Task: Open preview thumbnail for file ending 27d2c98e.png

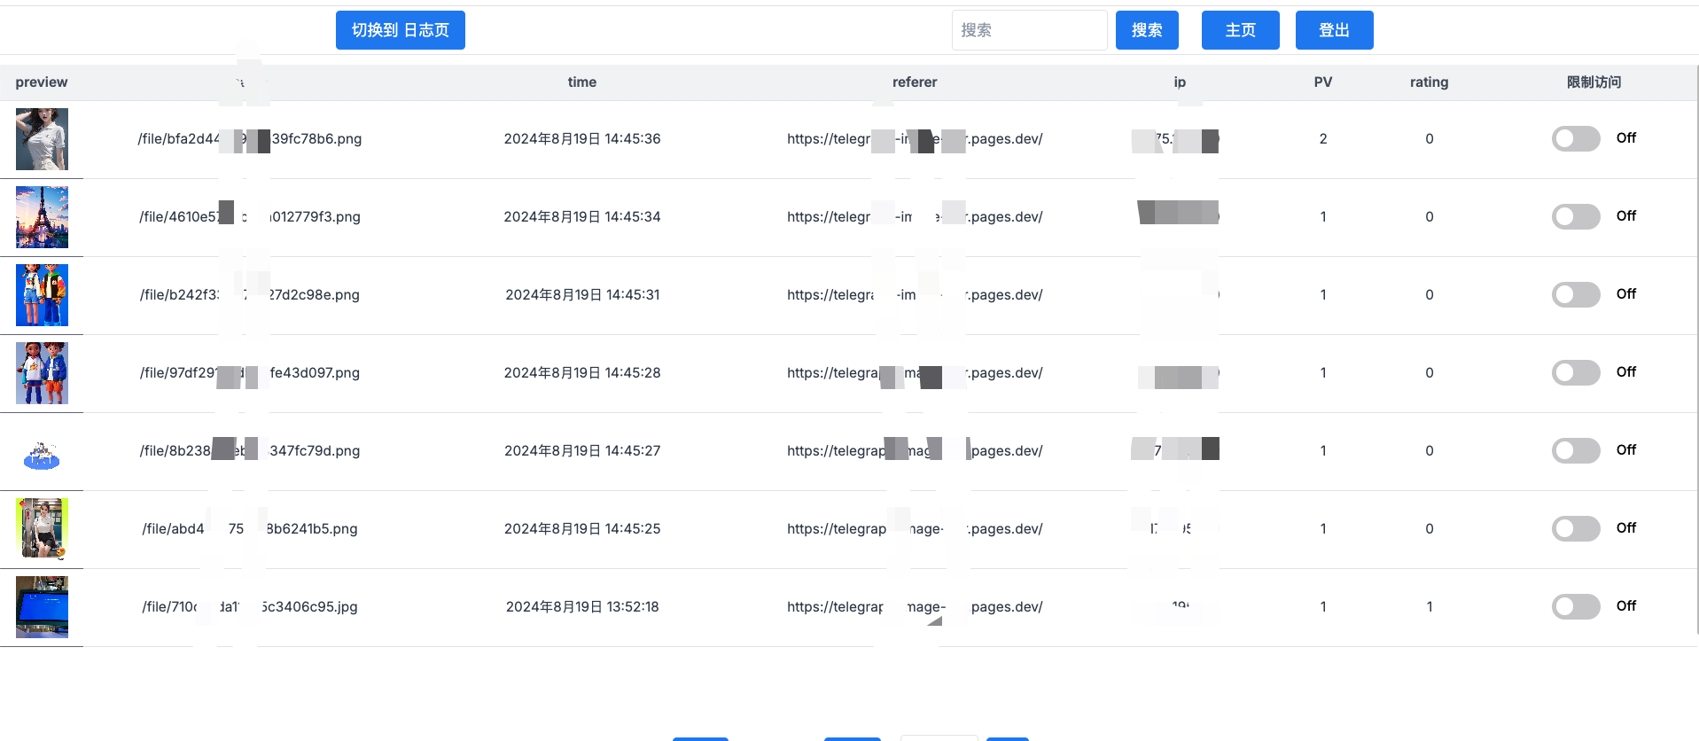Action: pyautogui.click(x=42, y=295)
